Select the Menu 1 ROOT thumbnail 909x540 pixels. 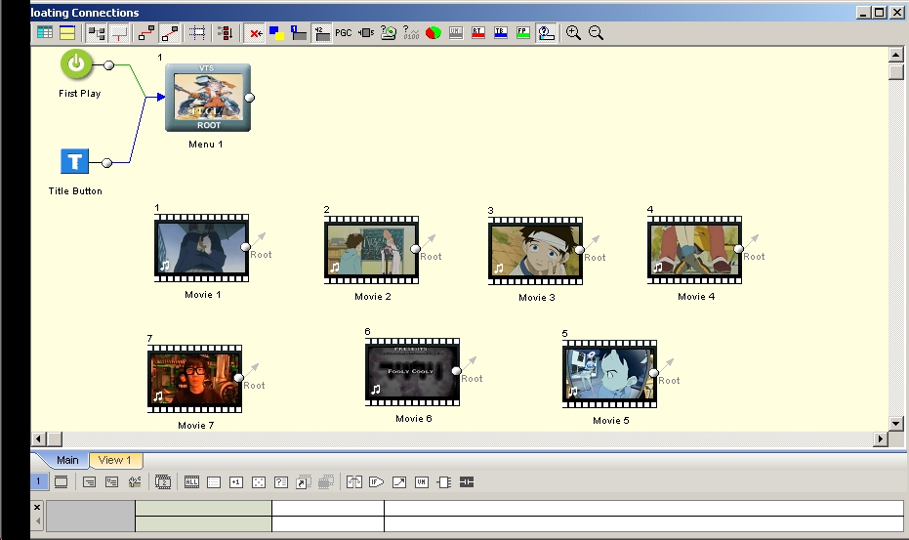pos(208,98)
